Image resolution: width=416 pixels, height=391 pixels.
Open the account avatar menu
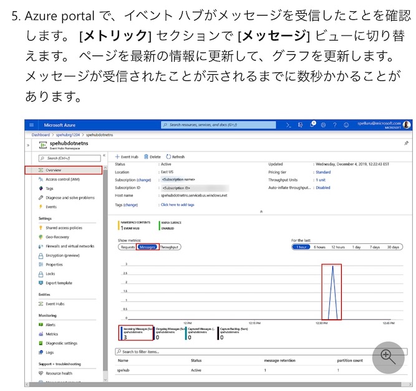(407, 125)
